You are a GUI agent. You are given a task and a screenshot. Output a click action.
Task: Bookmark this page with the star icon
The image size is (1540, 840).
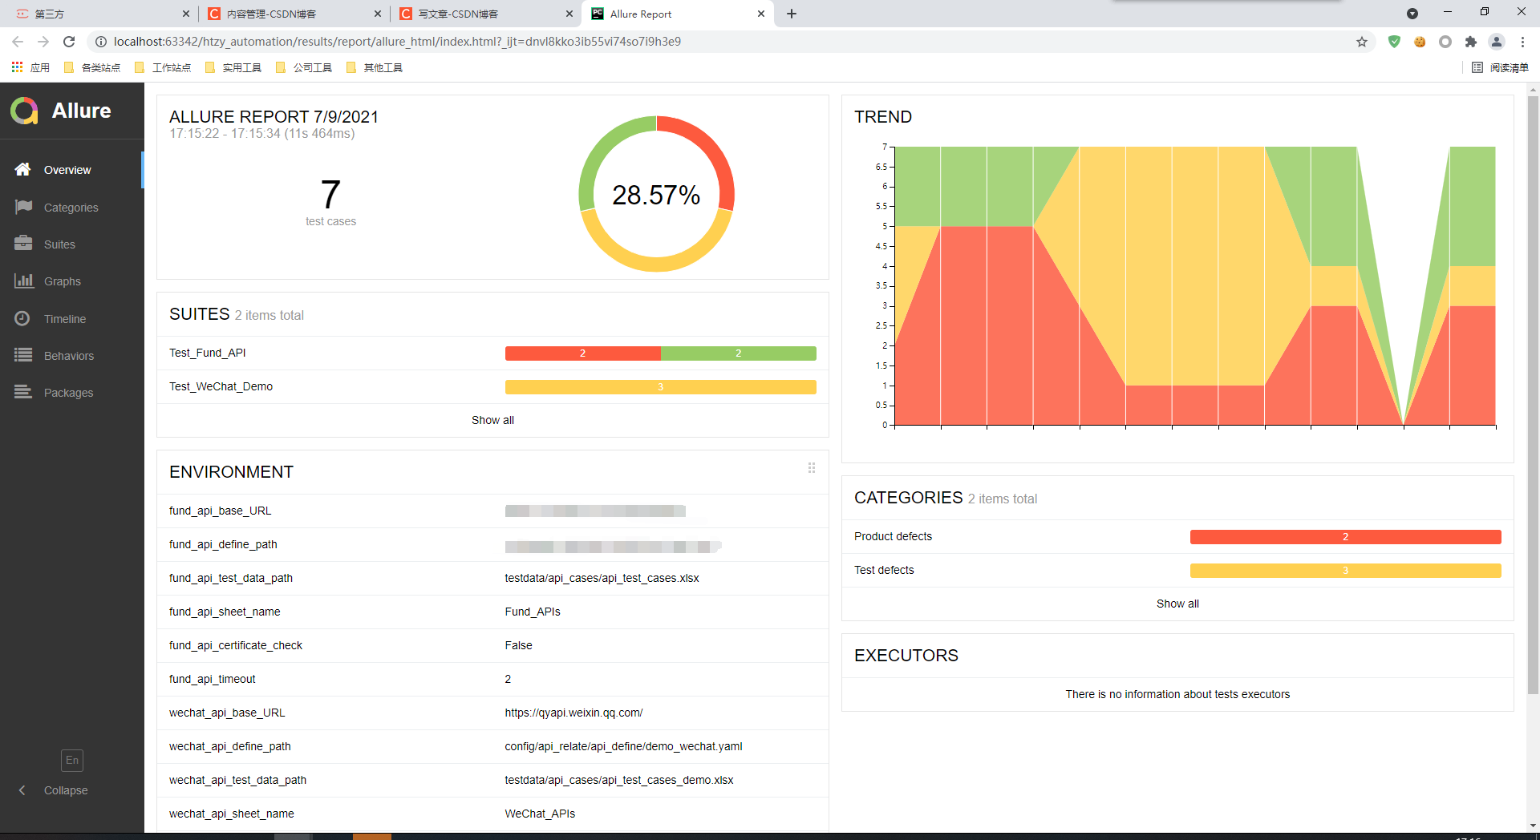pyautogui.click(x=1362, y=42)
